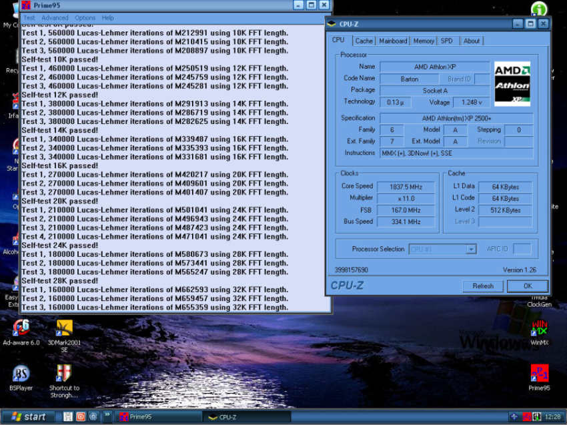This screenshot has height=425, width=567.
Task: Open the Options menu in Prime95
Action: (85, 18)
